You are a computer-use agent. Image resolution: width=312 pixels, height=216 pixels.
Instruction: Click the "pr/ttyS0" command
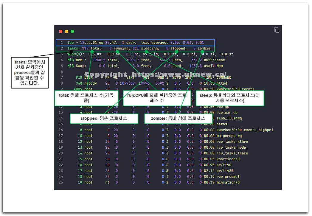pyautogui.click(x=225, y=171)
